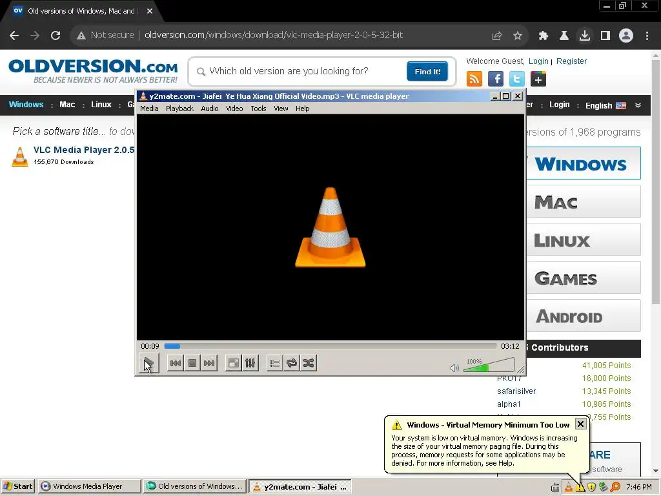Adjust the VLC volume slider
This screenshot has width=661, height=496.
point(489,366)
